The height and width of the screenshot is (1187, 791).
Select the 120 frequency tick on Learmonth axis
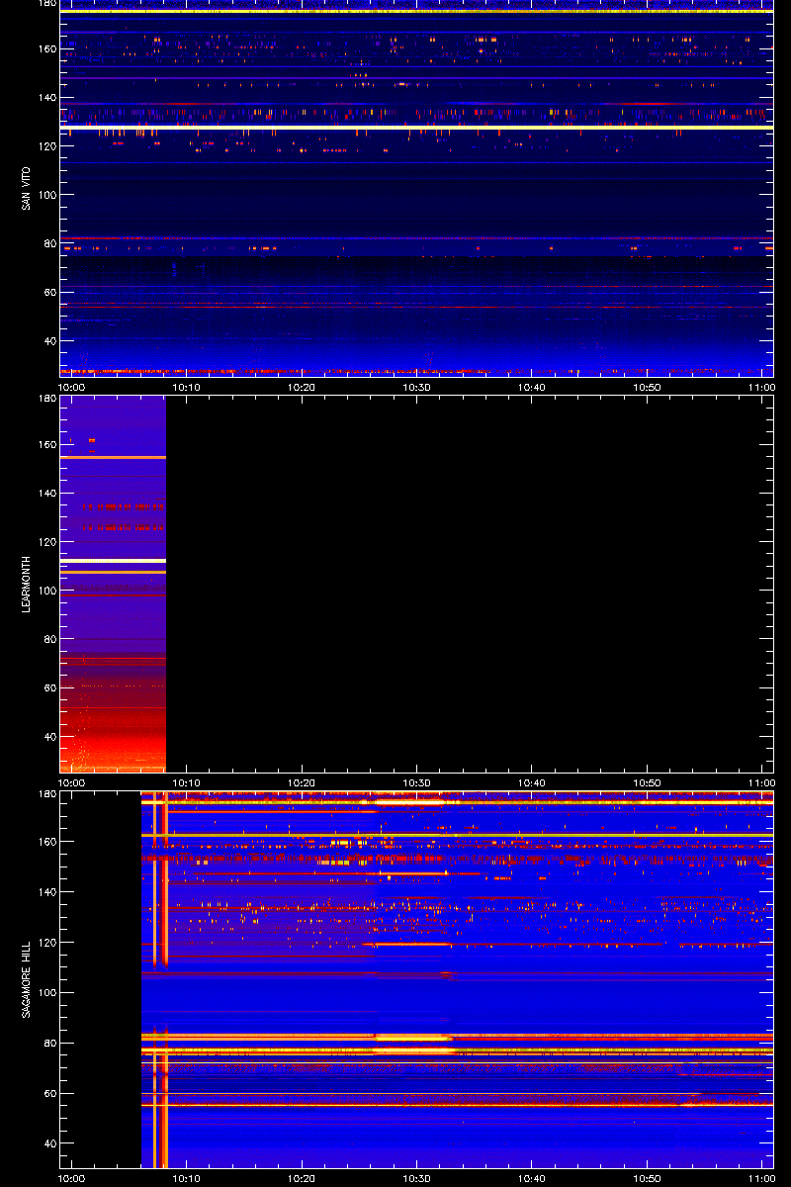pos(45,541)
